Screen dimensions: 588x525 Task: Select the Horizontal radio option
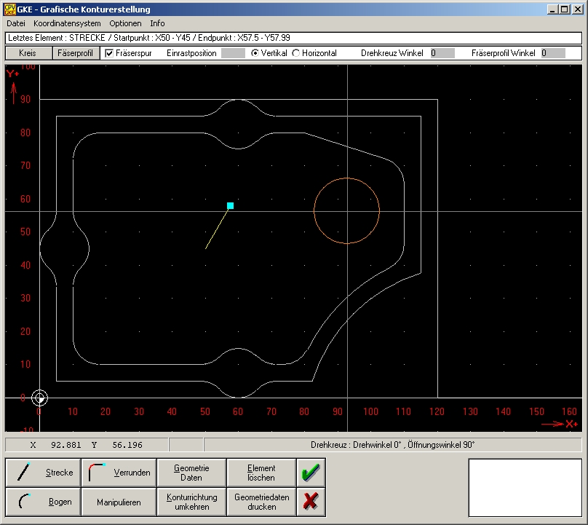pyautogui.click(x=296, y=53)
